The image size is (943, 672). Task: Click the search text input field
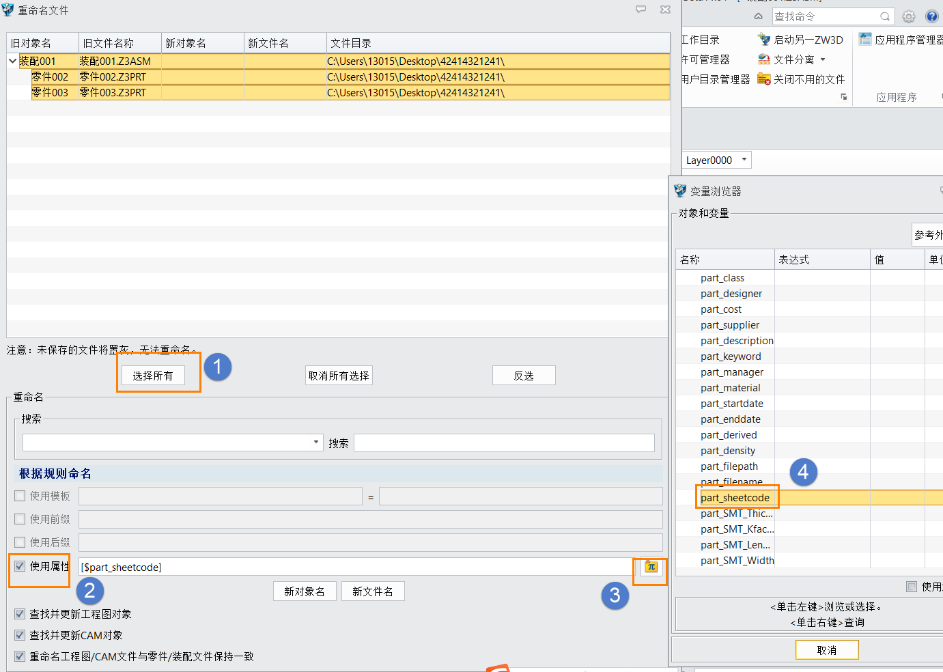point(504,443)
